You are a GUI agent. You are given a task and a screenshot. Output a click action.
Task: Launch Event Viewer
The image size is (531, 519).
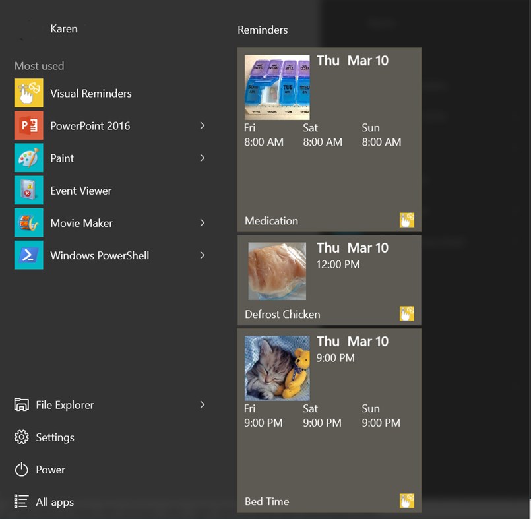click(80, 191)
